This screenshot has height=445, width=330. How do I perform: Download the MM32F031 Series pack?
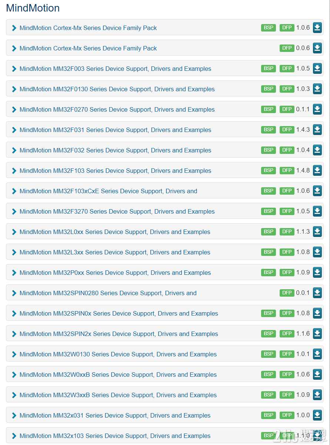coord(317,130)
